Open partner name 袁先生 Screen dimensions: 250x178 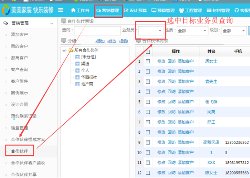[x=211, y=82]
